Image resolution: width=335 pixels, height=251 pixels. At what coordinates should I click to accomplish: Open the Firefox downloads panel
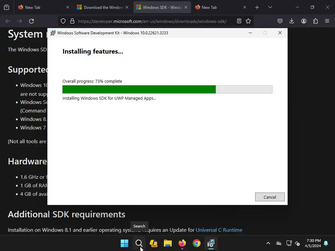(291, 21)
